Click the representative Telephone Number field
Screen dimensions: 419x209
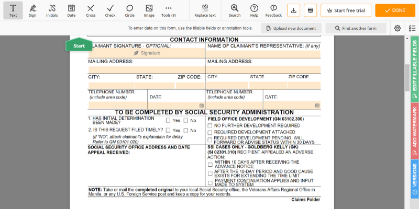click(234, 105)
